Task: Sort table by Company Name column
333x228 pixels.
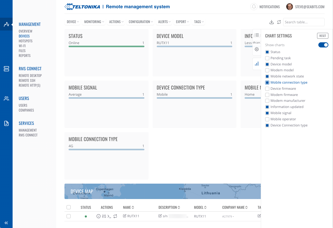Action: tap(235, 207)
